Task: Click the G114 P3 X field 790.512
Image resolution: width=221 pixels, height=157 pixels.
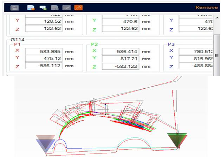Action: (x=195, y=52)
